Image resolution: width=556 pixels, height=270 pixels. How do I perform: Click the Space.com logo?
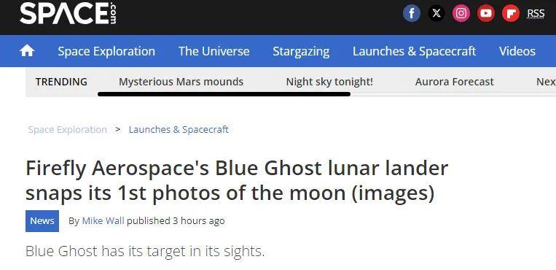(68, 13)
